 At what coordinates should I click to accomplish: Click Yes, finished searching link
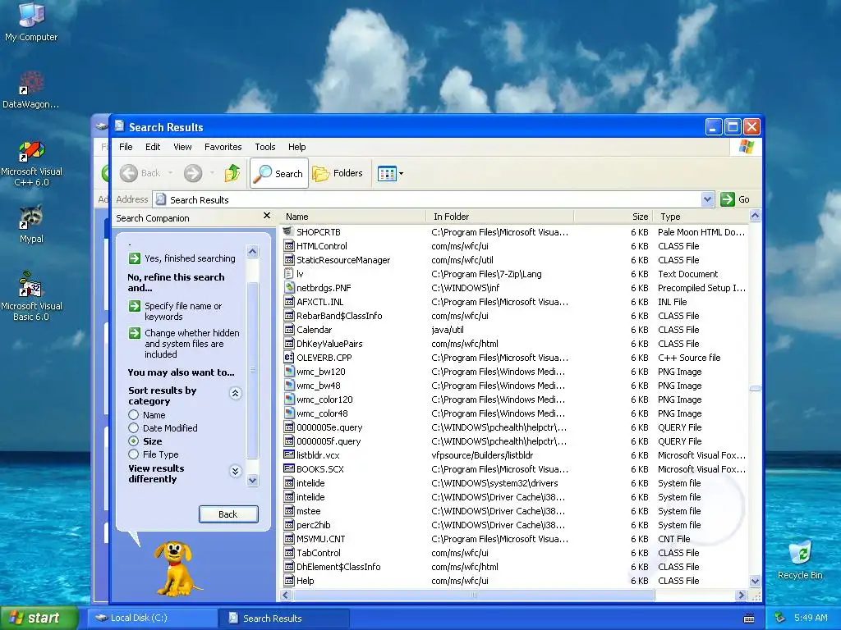click(190, 258)
